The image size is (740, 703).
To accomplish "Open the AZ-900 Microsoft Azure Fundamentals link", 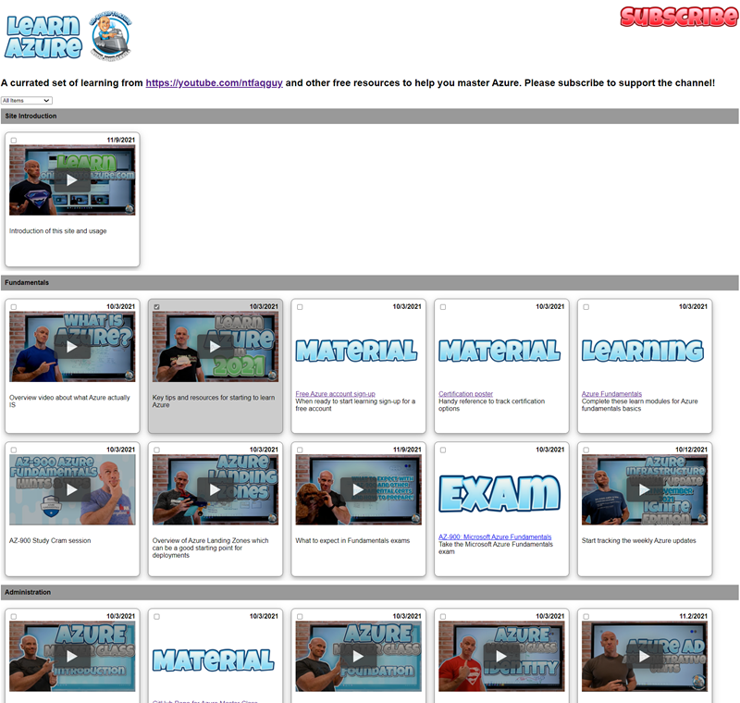I will (495, 536).
